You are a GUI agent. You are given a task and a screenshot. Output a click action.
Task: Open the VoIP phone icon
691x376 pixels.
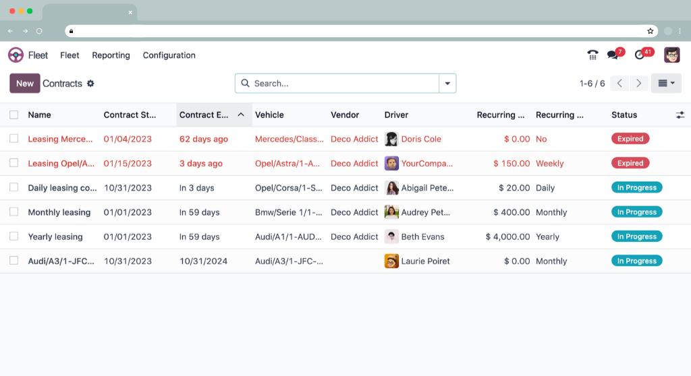coord(592,55)
